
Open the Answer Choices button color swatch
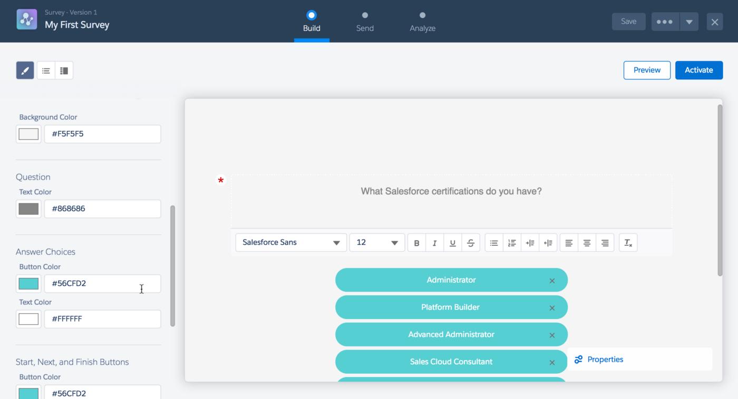point(28,283)
